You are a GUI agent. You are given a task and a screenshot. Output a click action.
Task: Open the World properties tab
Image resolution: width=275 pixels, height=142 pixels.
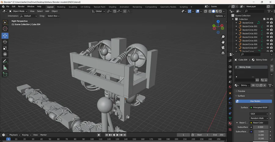(x=230, y=87)
